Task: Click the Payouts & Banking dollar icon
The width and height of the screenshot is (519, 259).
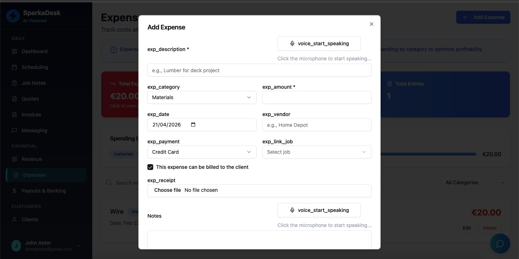Action: click(x=14, y=191)
